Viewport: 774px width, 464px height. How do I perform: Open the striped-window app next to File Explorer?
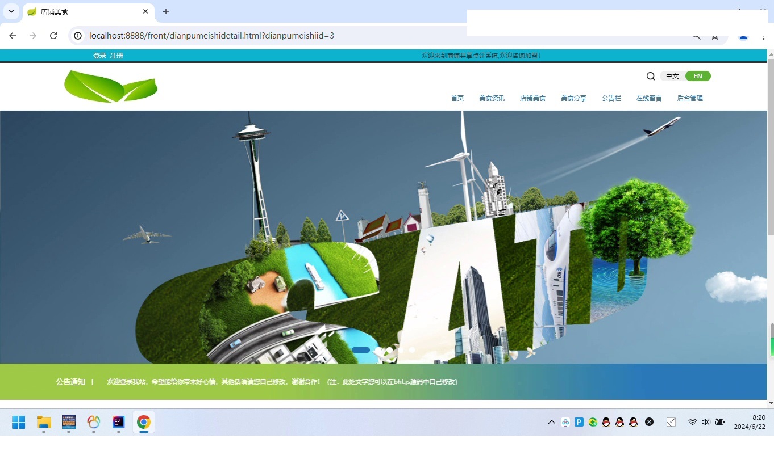pos(69,422)
